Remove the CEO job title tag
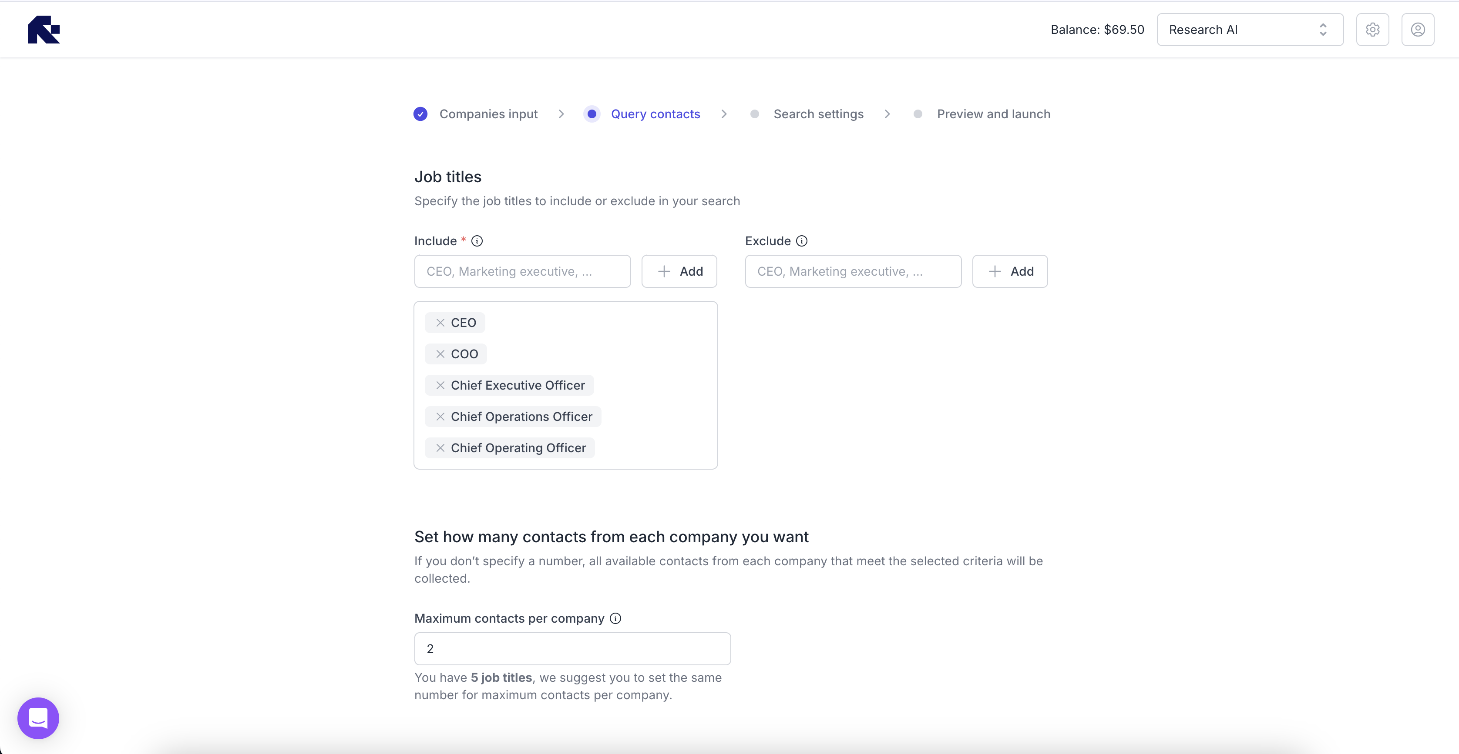1459x754 pixels. tap(440, 322)
